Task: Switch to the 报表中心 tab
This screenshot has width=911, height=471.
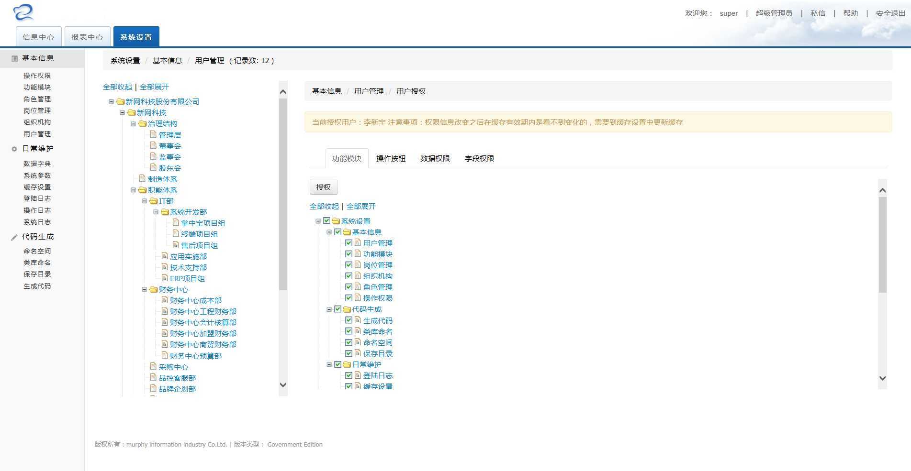Action: [x=87, y=37]
